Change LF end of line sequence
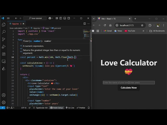The height and width of the screenshot is (125, 167). [x=29, y=108]
